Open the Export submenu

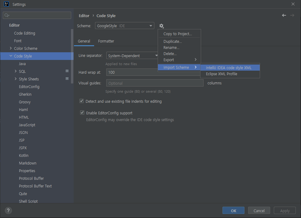tap(179, 60)
